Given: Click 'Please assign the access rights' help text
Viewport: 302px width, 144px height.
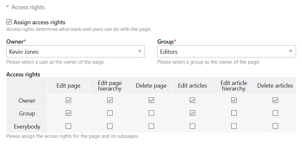Looking at the screenshot, I should point(73,136).
